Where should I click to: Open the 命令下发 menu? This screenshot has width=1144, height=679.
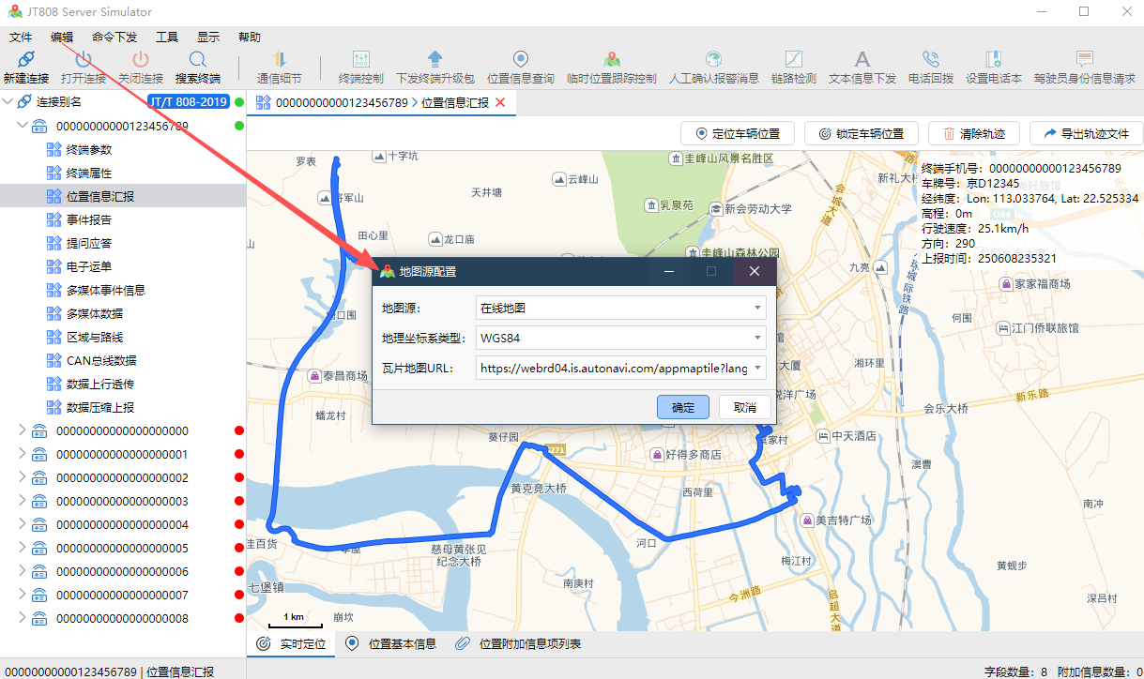[x=114, y=38]
